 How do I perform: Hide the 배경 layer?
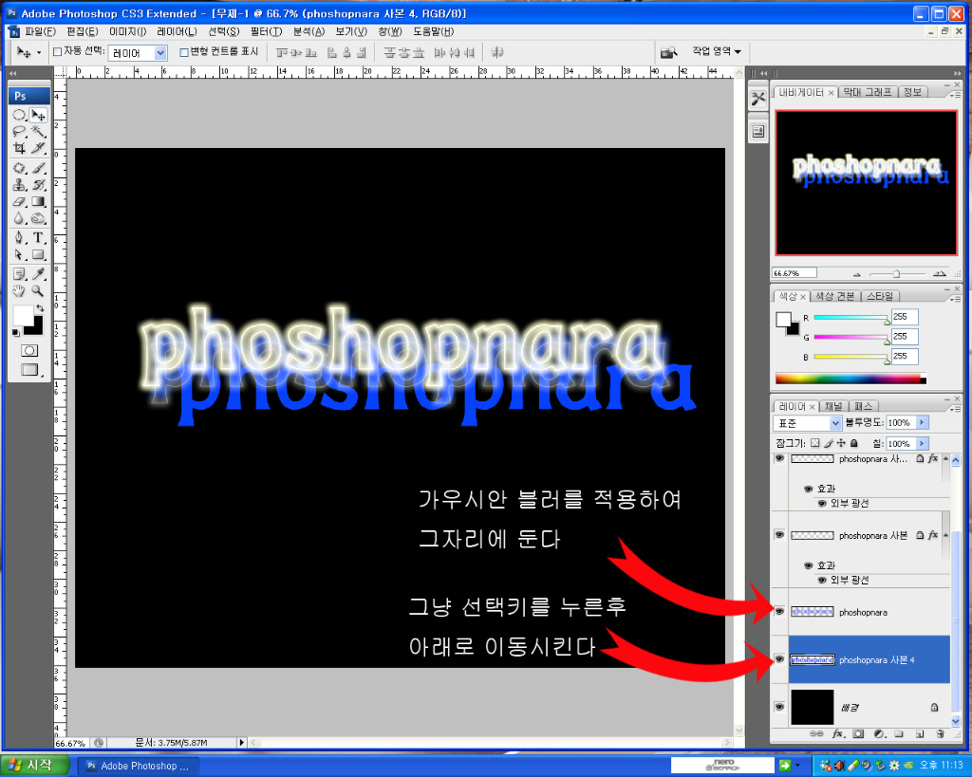click(x=779, y=707)
